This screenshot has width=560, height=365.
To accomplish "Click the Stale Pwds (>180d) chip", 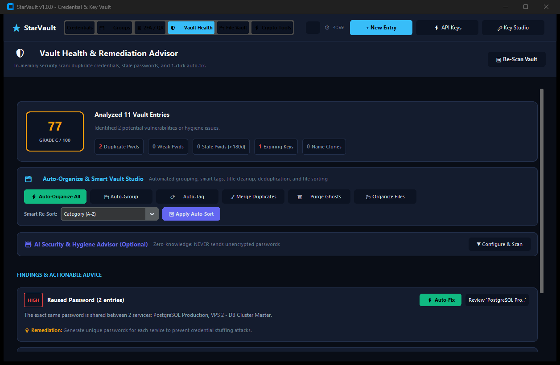I will coord(221,147).
